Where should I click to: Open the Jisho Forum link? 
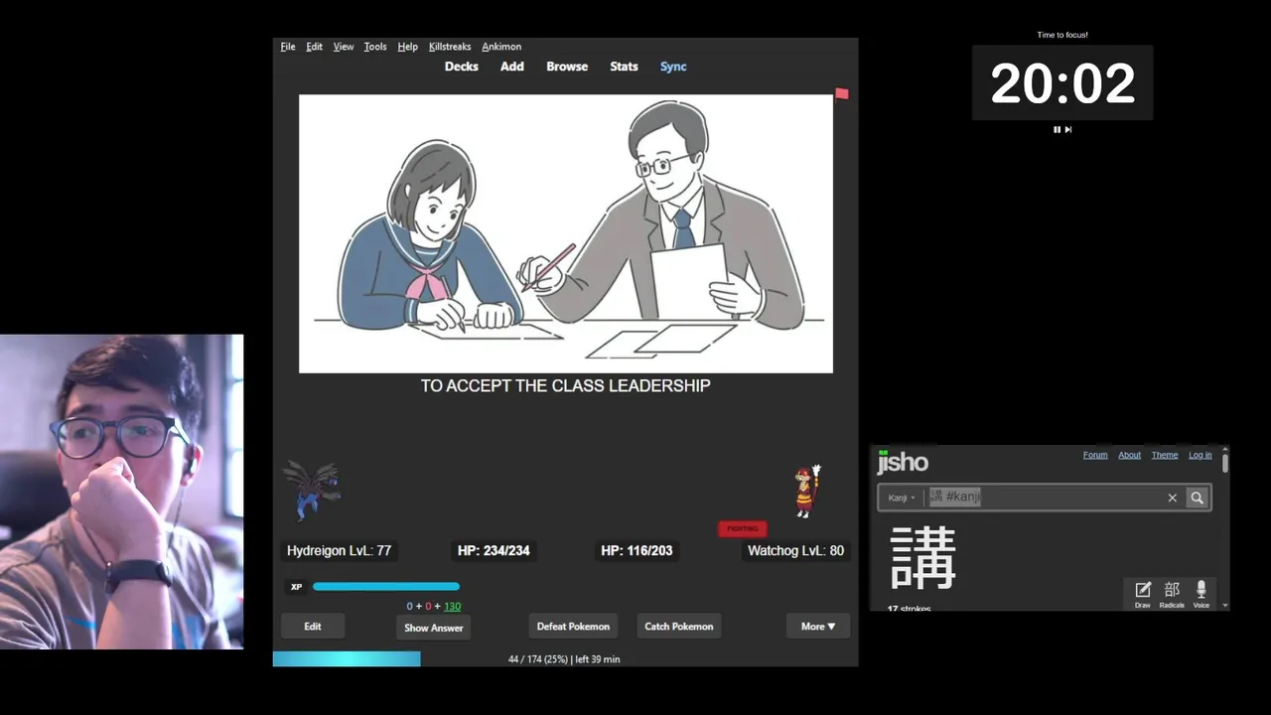(1095, 455)
